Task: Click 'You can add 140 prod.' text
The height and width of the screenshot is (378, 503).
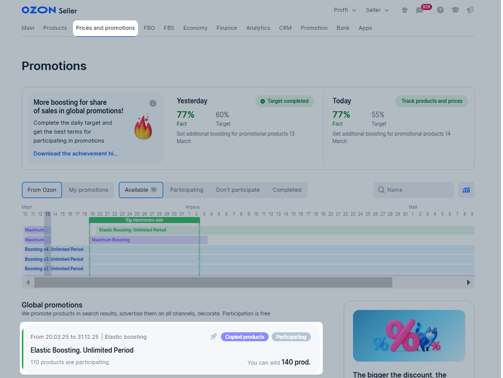Action: (279, 362)
